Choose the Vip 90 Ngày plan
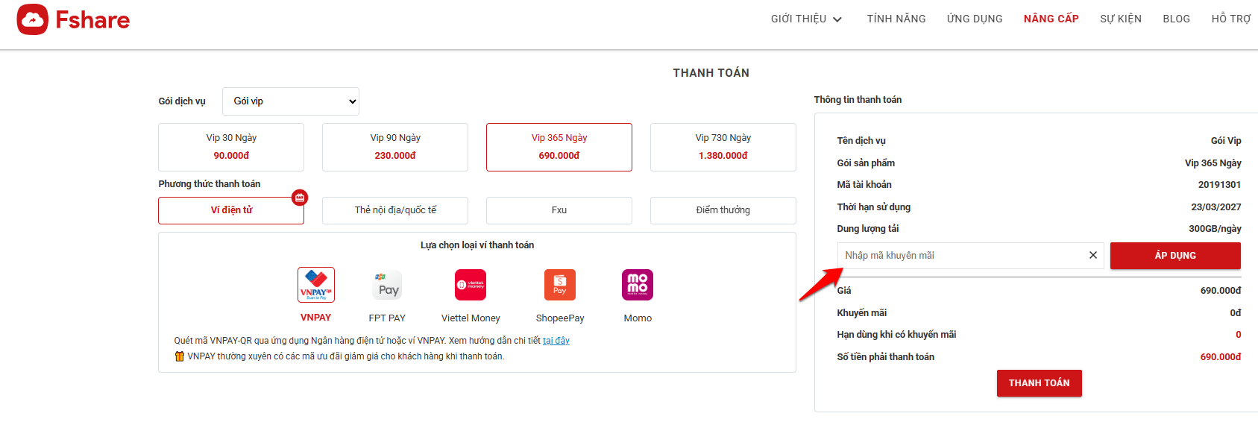Viewport: 1258px width, 422px height. (395, 147)
